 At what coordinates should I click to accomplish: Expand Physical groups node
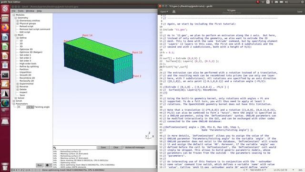pyautogui.click(x=18, y=23)
